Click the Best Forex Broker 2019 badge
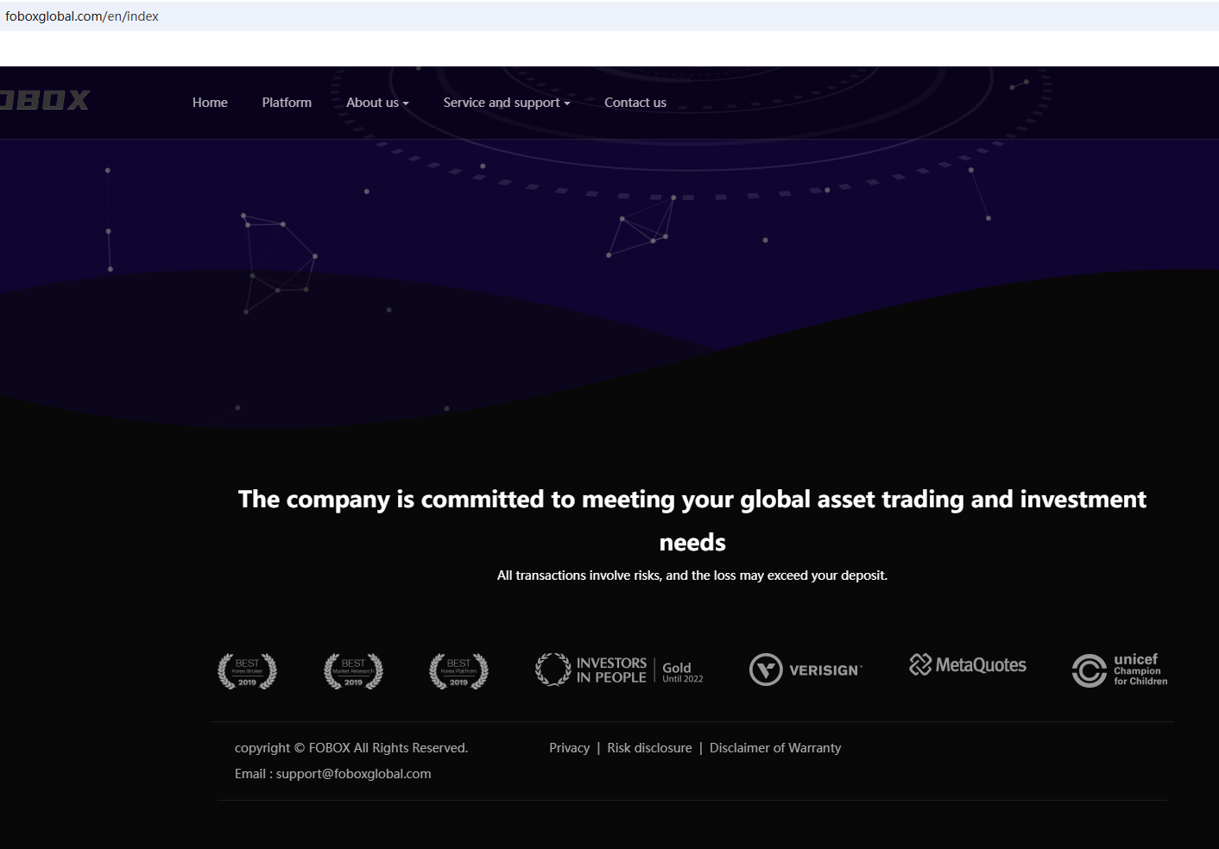Screen dimensions: 1219x849 tap(247, 670)
